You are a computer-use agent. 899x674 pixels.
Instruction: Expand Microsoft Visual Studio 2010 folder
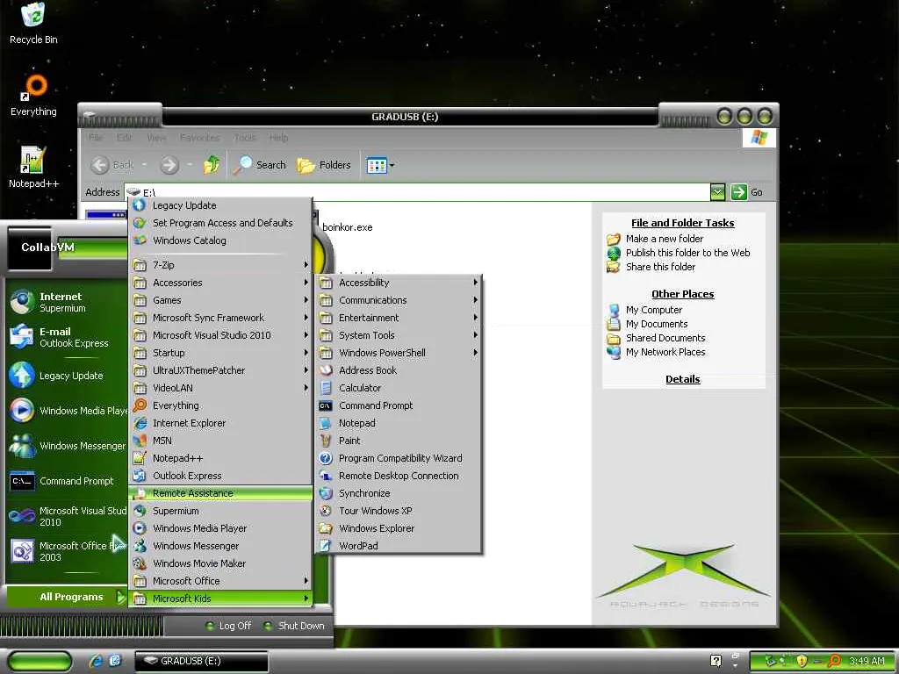click(220, 335)
